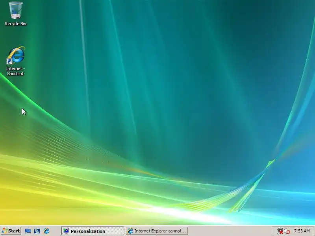Launch Internet Explorer from the quick launch bar
Viewport: 315px width, 236px height.
click(46, 231)
